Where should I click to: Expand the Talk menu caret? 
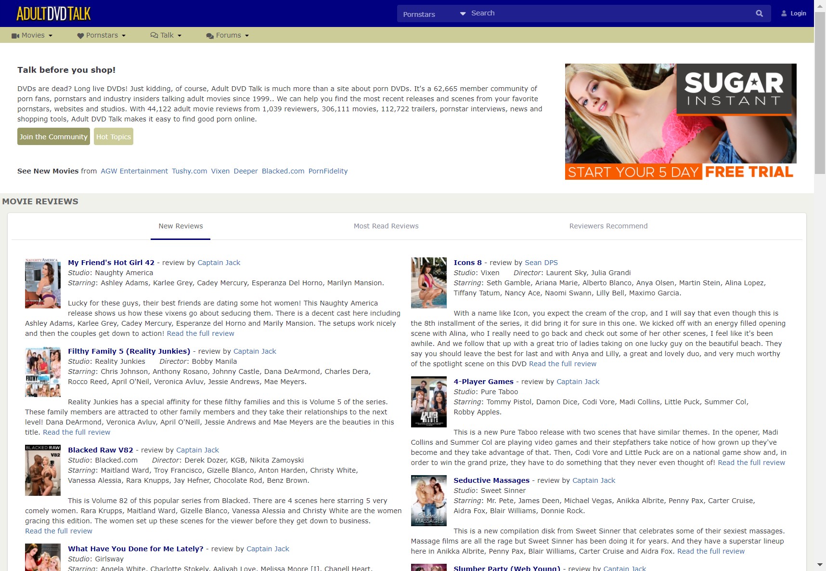tap(180, 36)
